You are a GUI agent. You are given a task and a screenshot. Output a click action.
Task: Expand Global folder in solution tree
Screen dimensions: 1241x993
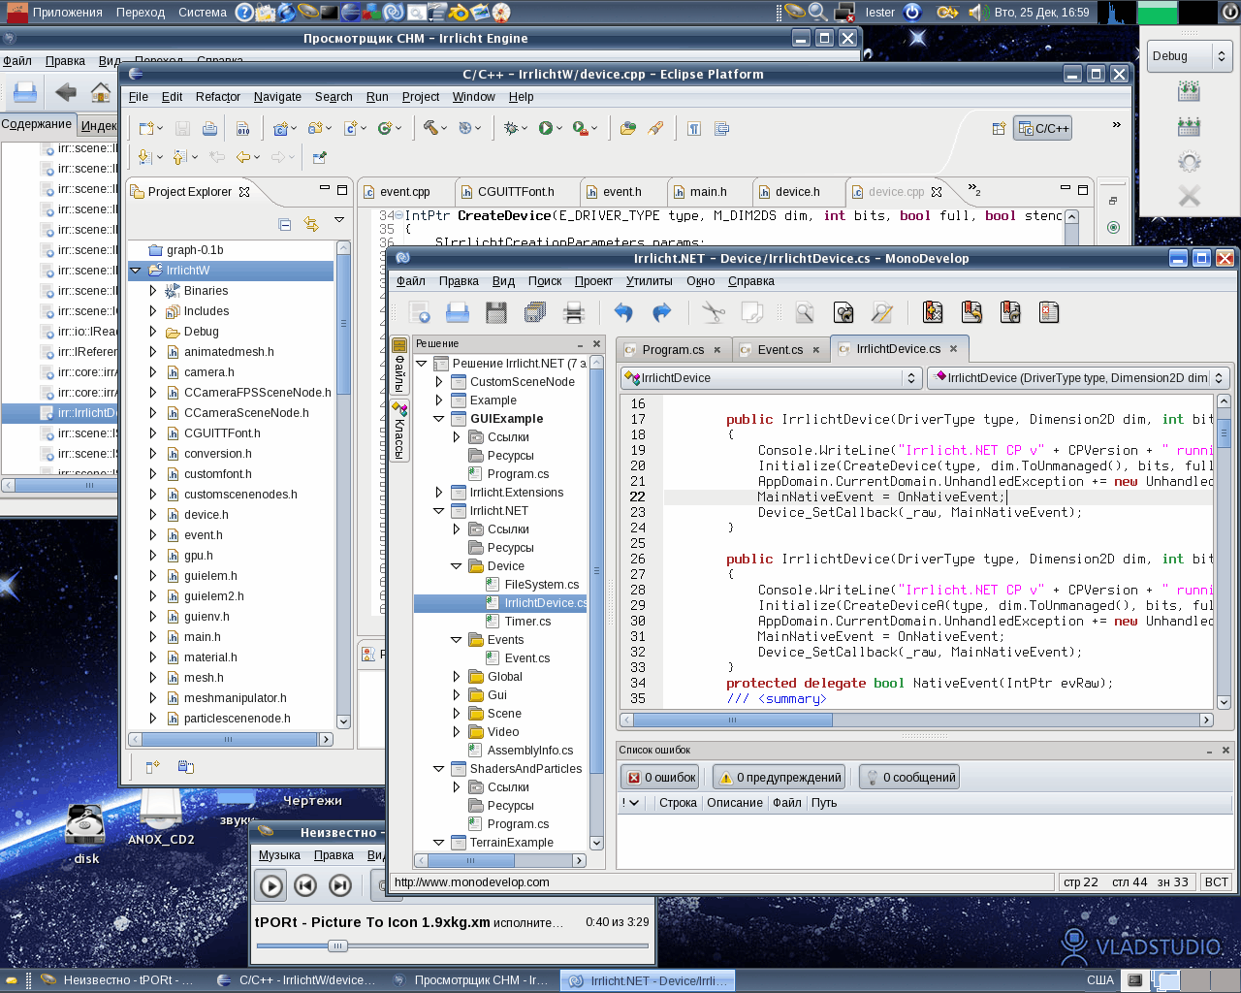(457, 676)
